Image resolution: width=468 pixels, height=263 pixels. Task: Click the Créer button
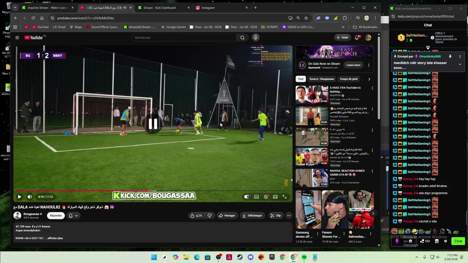coord(343,38)
